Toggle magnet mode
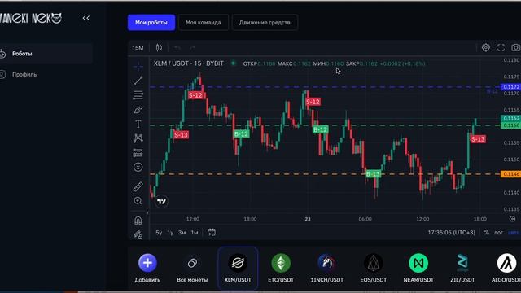 138,221
